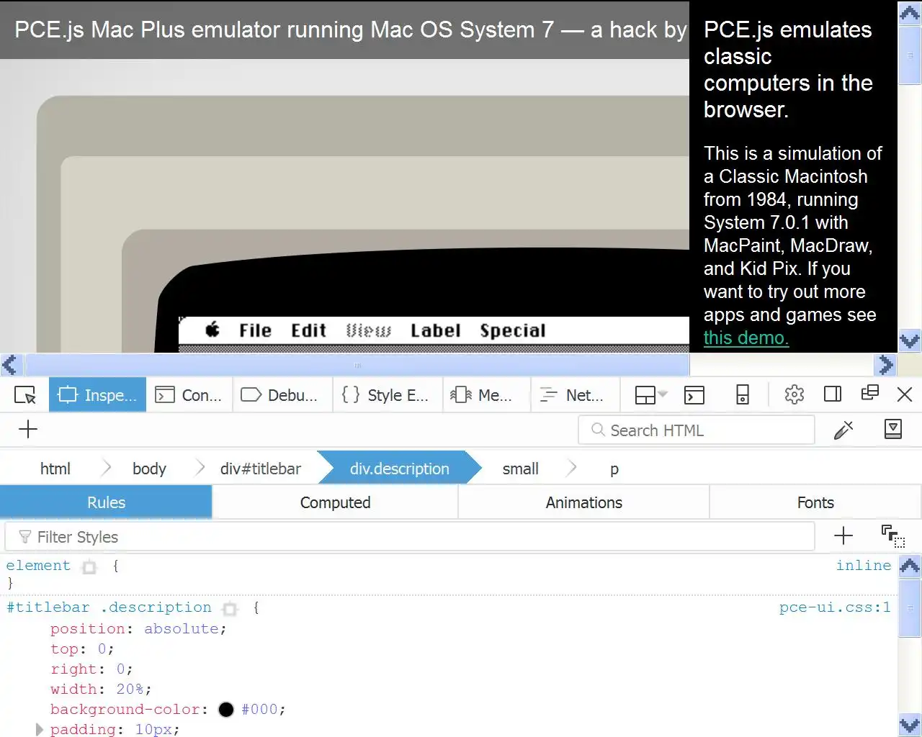Open the Apple menu in emulator
Image resolution: width=922 pixels, height=737 pixels.
212,330
